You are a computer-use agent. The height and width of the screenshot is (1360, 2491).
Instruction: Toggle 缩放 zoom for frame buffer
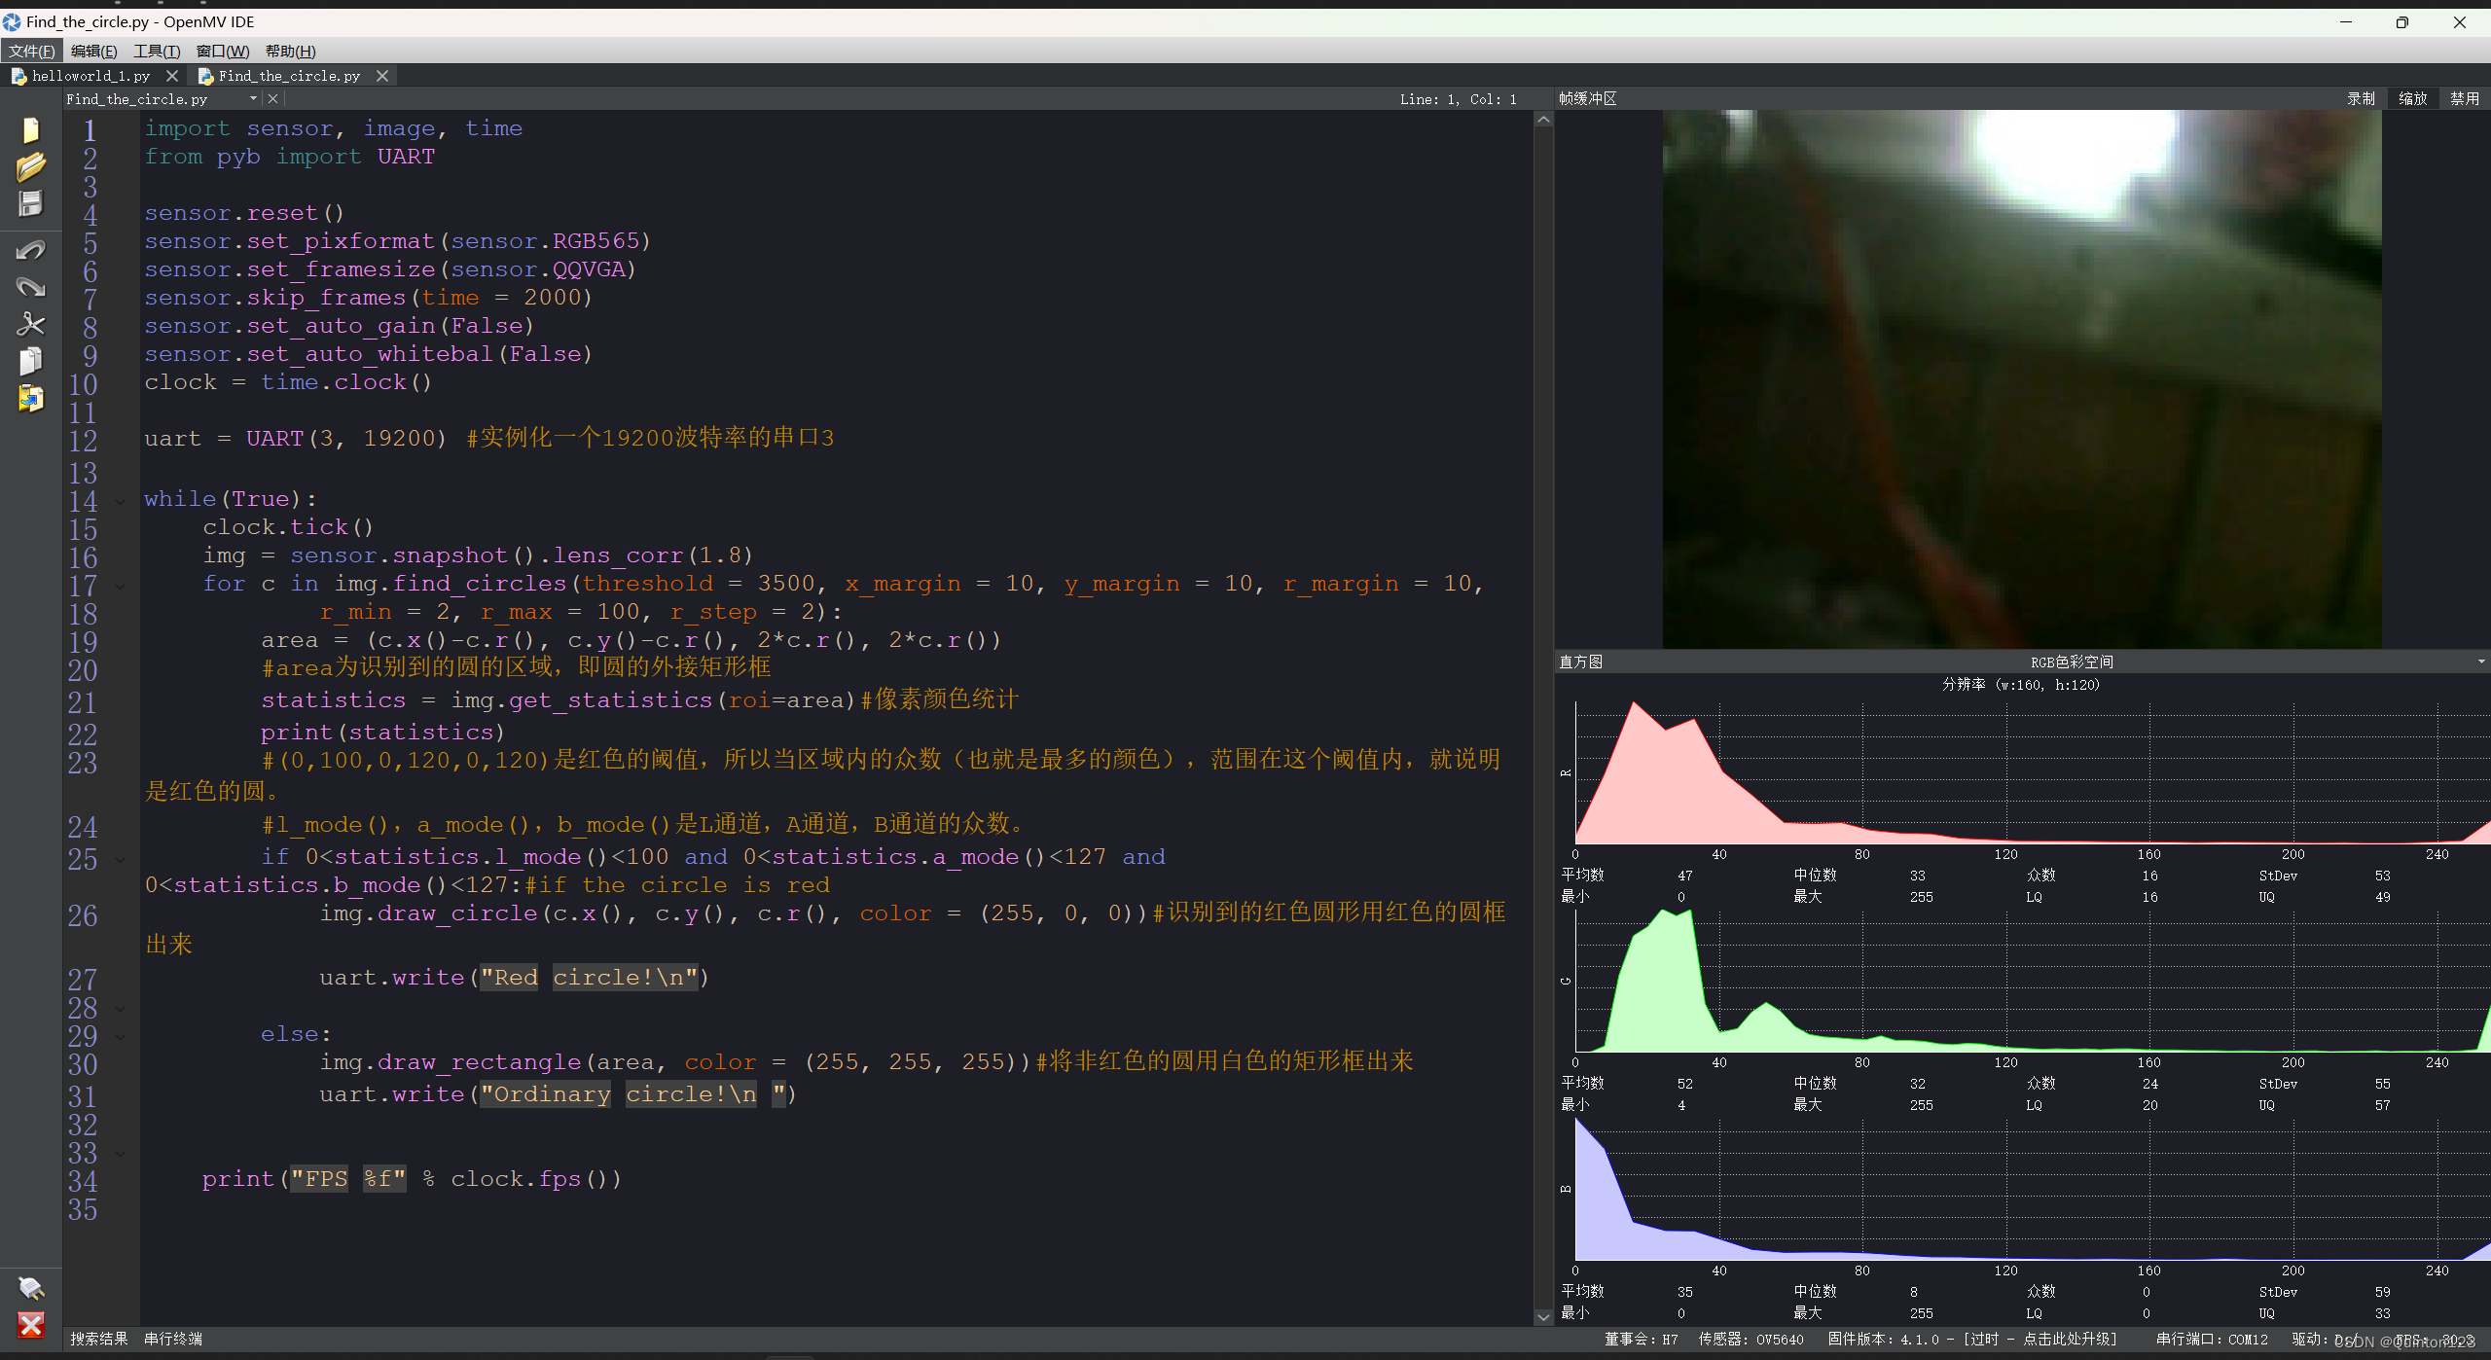pos(2412,98)
